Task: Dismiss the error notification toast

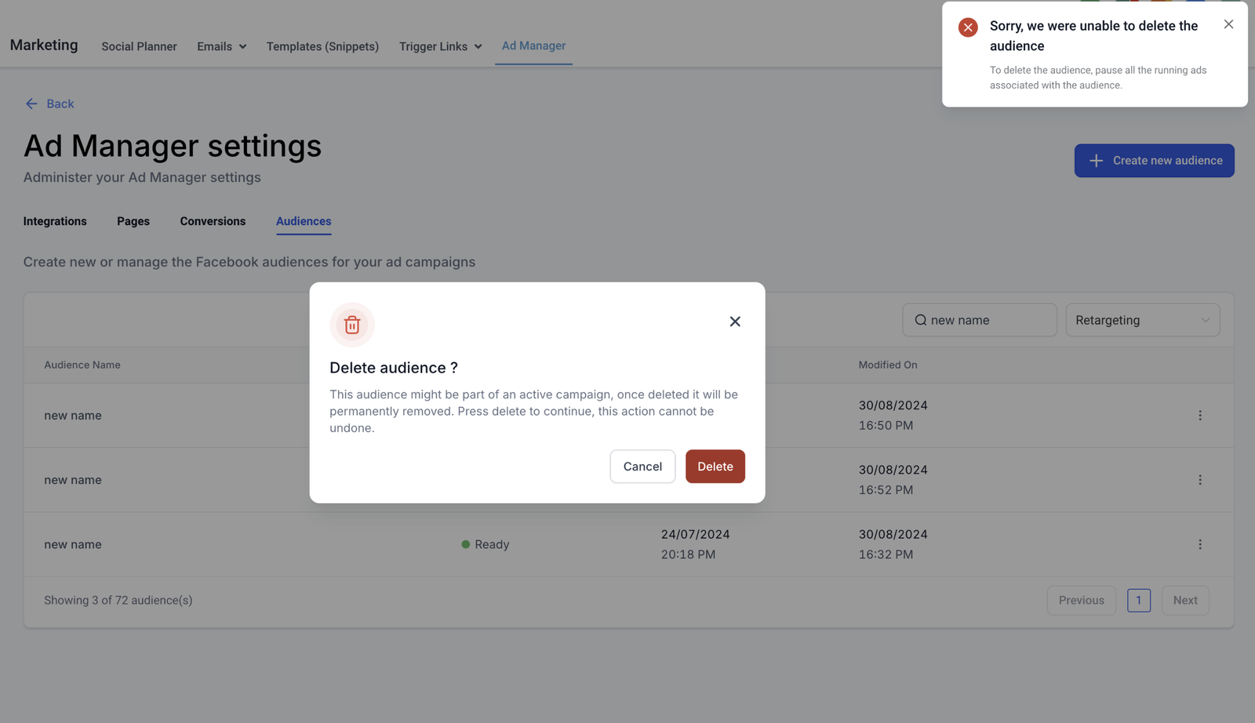Action: 1228,24
